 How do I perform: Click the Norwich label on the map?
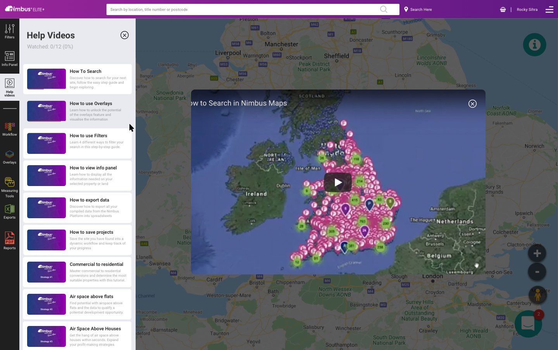coord(534,146)
